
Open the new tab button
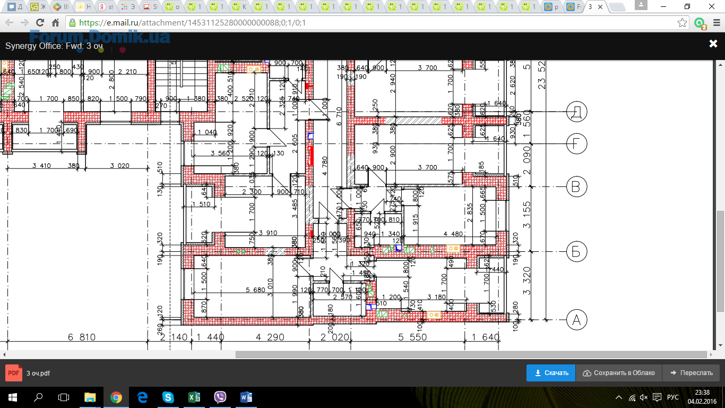click(x=617, y=7)
